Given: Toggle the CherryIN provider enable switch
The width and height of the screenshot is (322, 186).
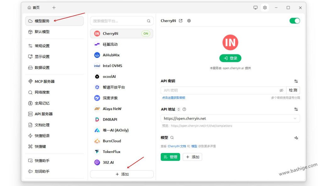Looking at the screenshot, I should pyautogui.click(x=295, y=21).
